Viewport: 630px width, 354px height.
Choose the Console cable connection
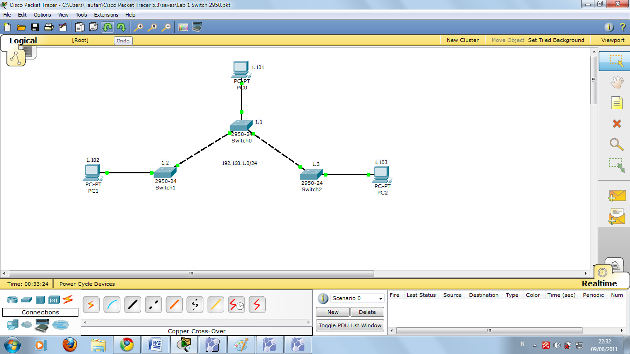[x=112, y=305]
